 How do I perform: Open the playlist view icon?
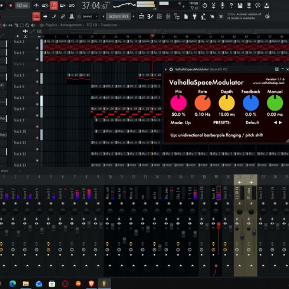point(142,16)
